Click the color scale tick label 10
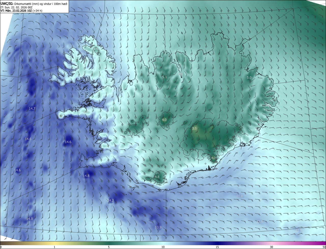326x249 pixels. 163,247
